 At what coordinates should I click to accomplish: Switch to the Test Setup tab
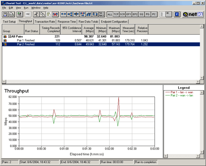tap(9, 22)
